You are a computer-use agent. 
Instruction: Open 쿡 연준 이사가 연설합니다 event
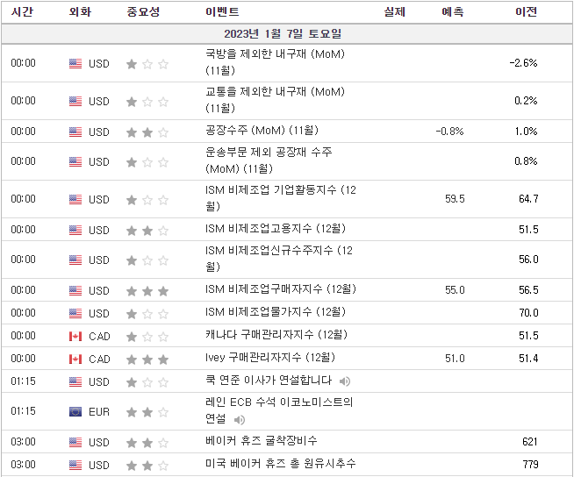point(269,381)
